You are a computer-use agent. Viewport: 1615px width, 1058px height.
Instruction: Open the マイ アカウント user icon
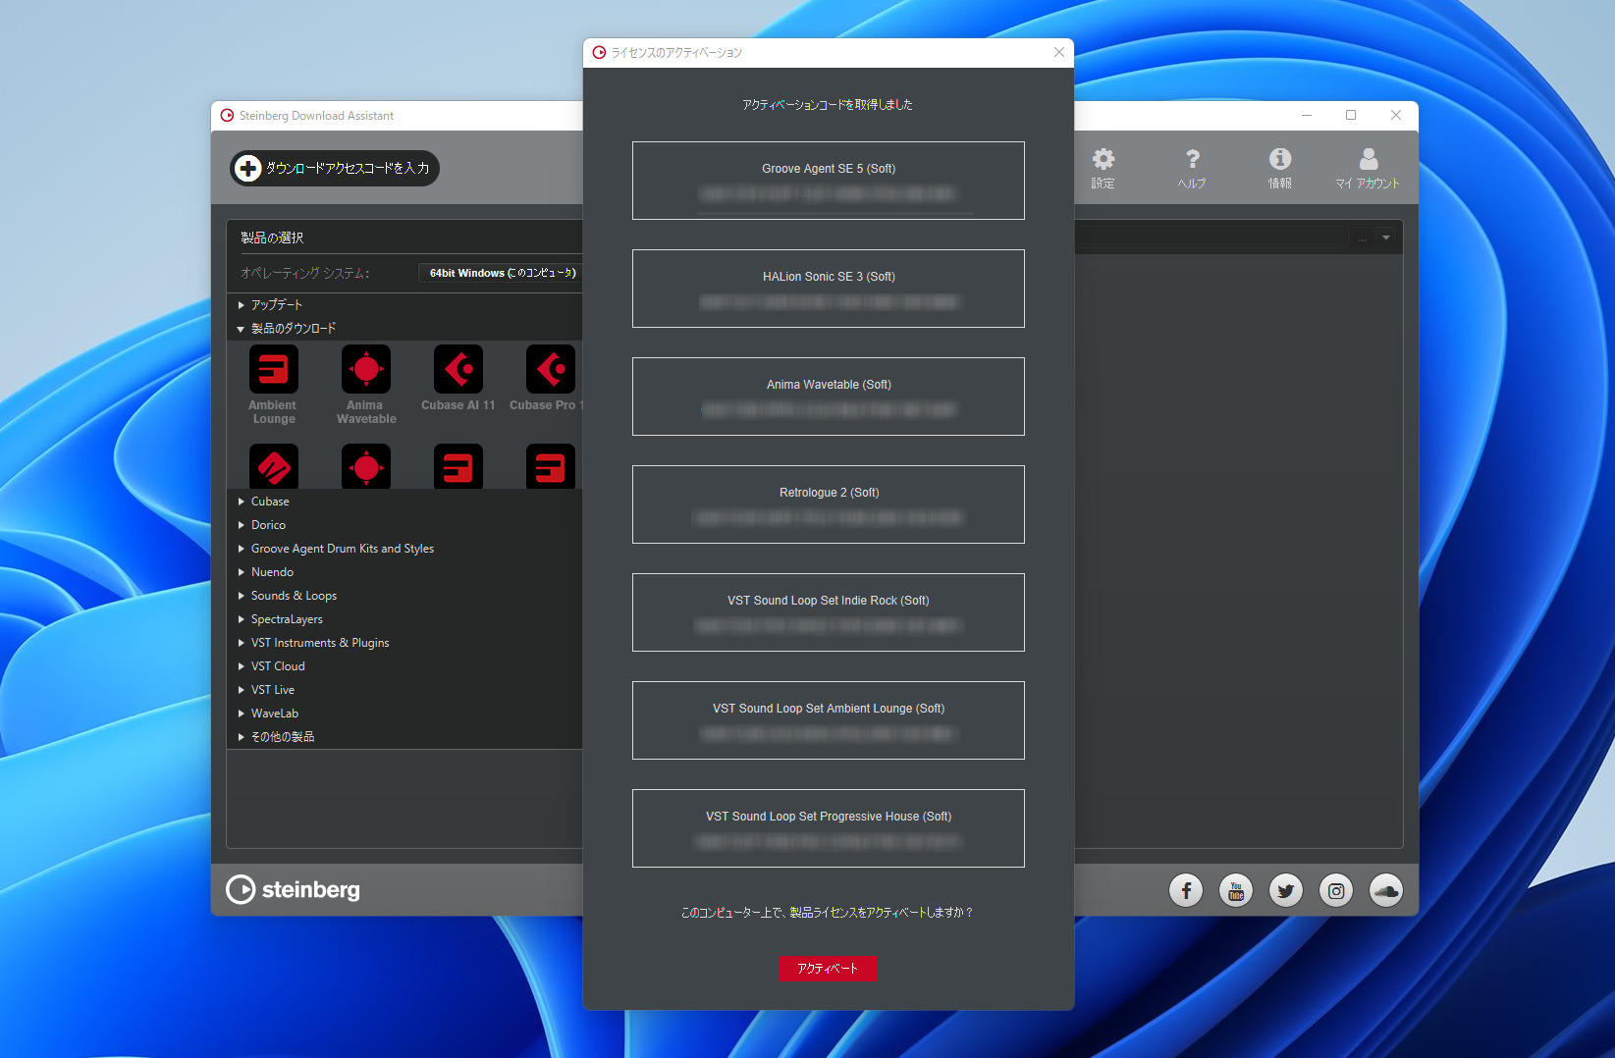tap(1368, 168)
